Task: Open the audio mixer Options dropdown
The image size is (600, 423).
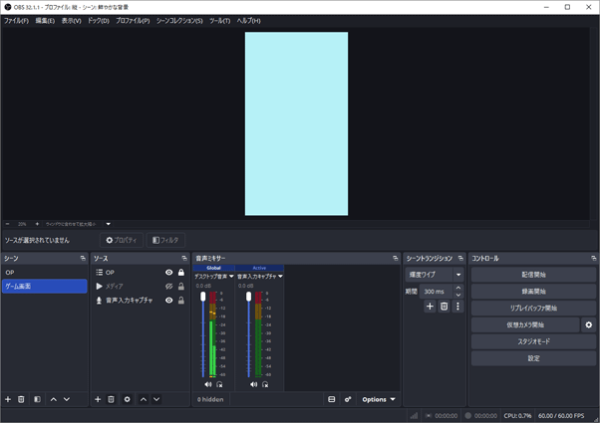Action: tap(379, 399)
